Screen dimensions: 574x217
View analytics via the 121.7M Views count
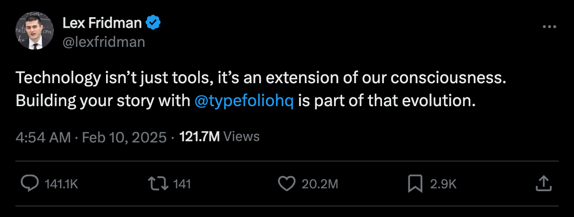tap(220, 137)
